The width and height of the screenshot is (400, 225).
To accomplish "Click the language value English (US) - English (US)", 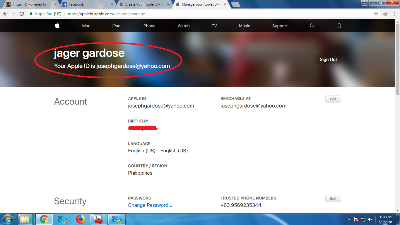I will pyautogui.click(x=158, y=151).
